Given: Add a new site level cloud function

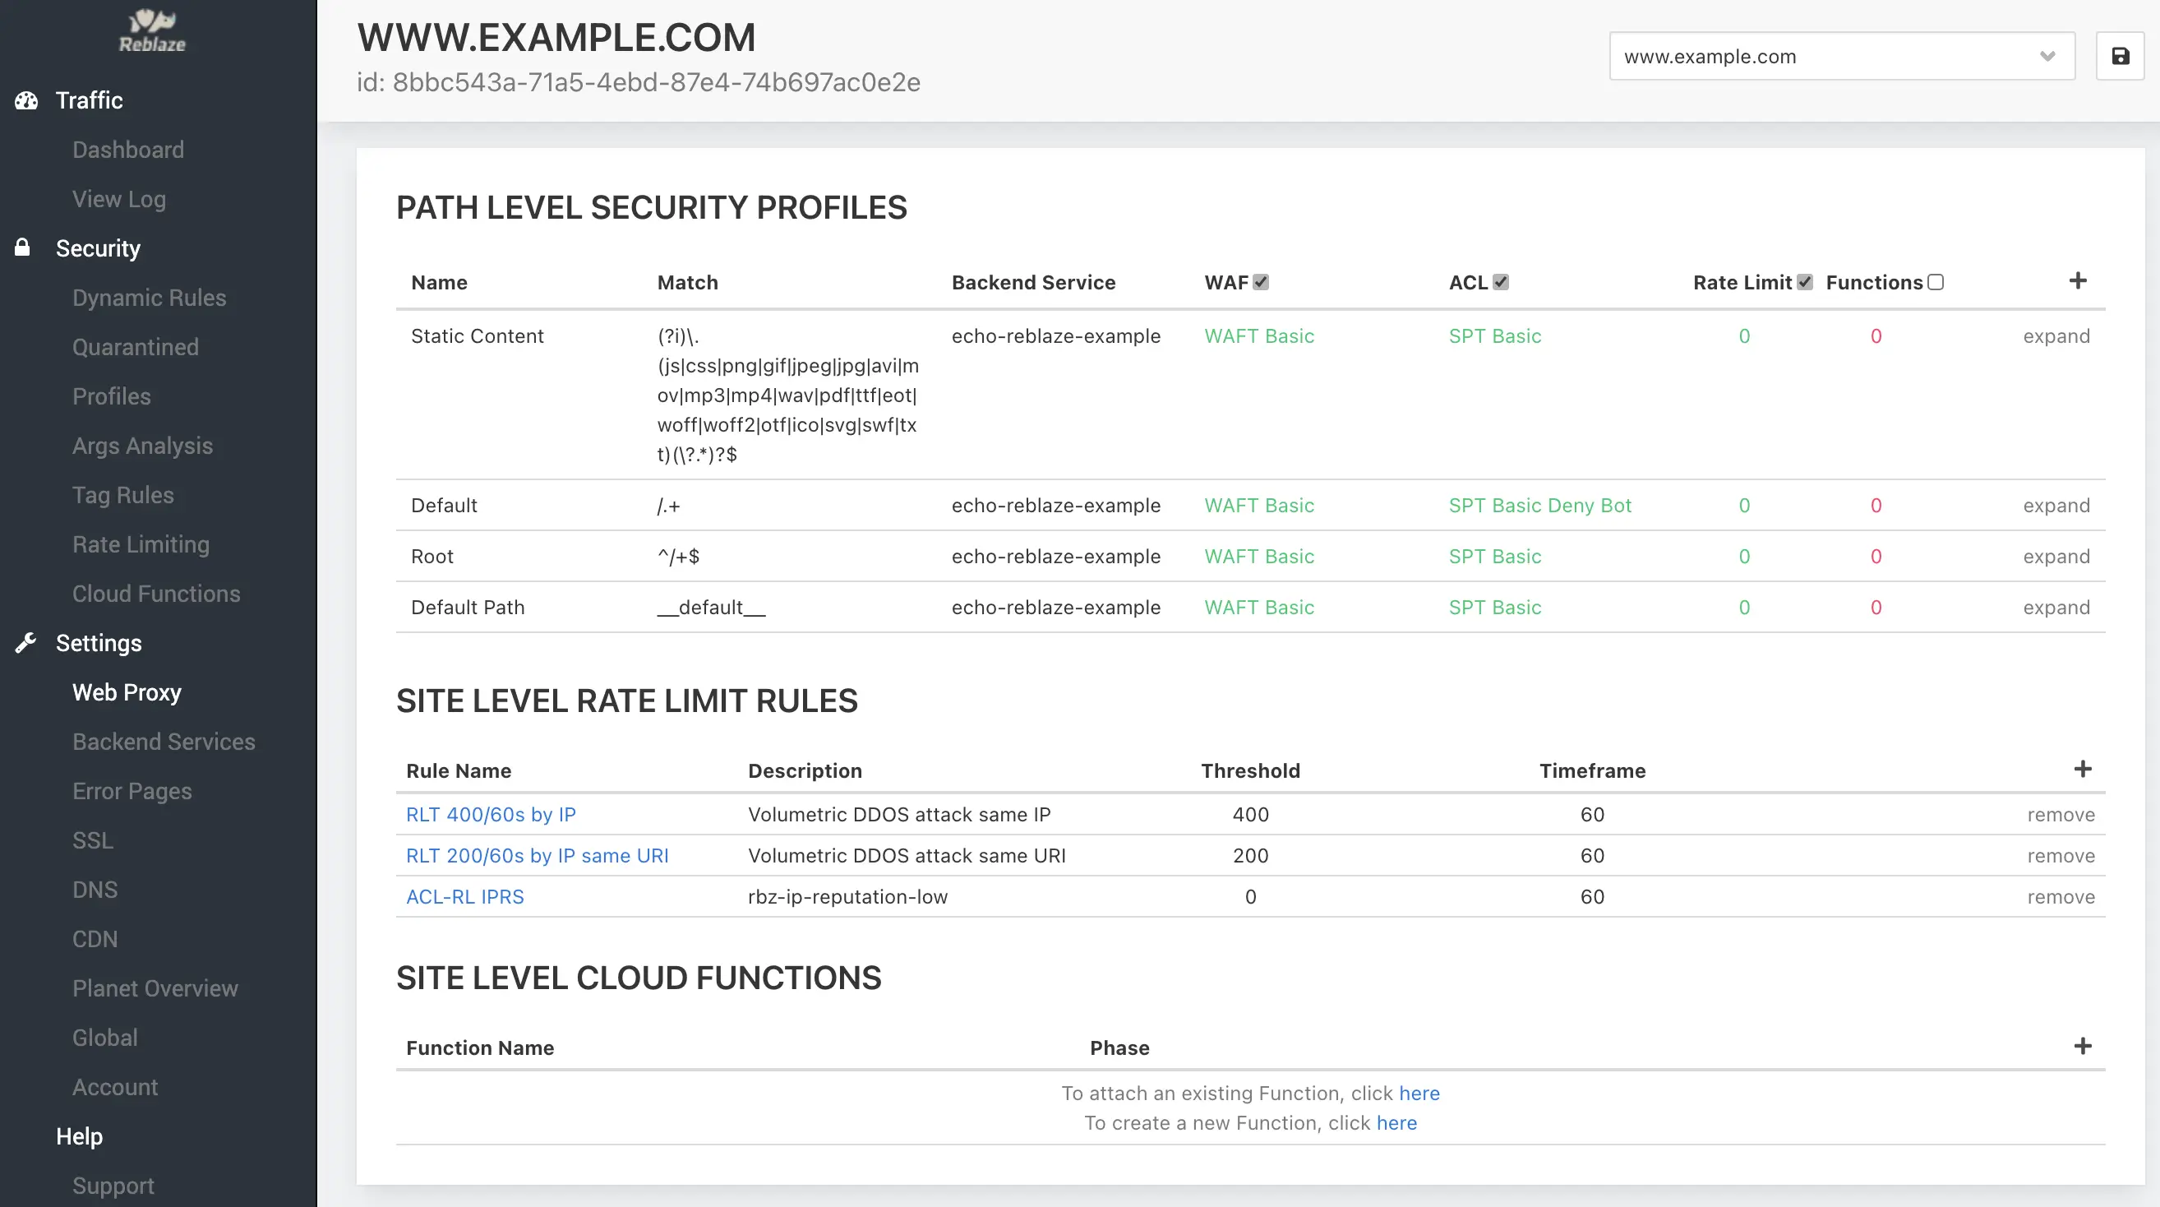Looking at the screenshot, I should coord(2082,1046).
